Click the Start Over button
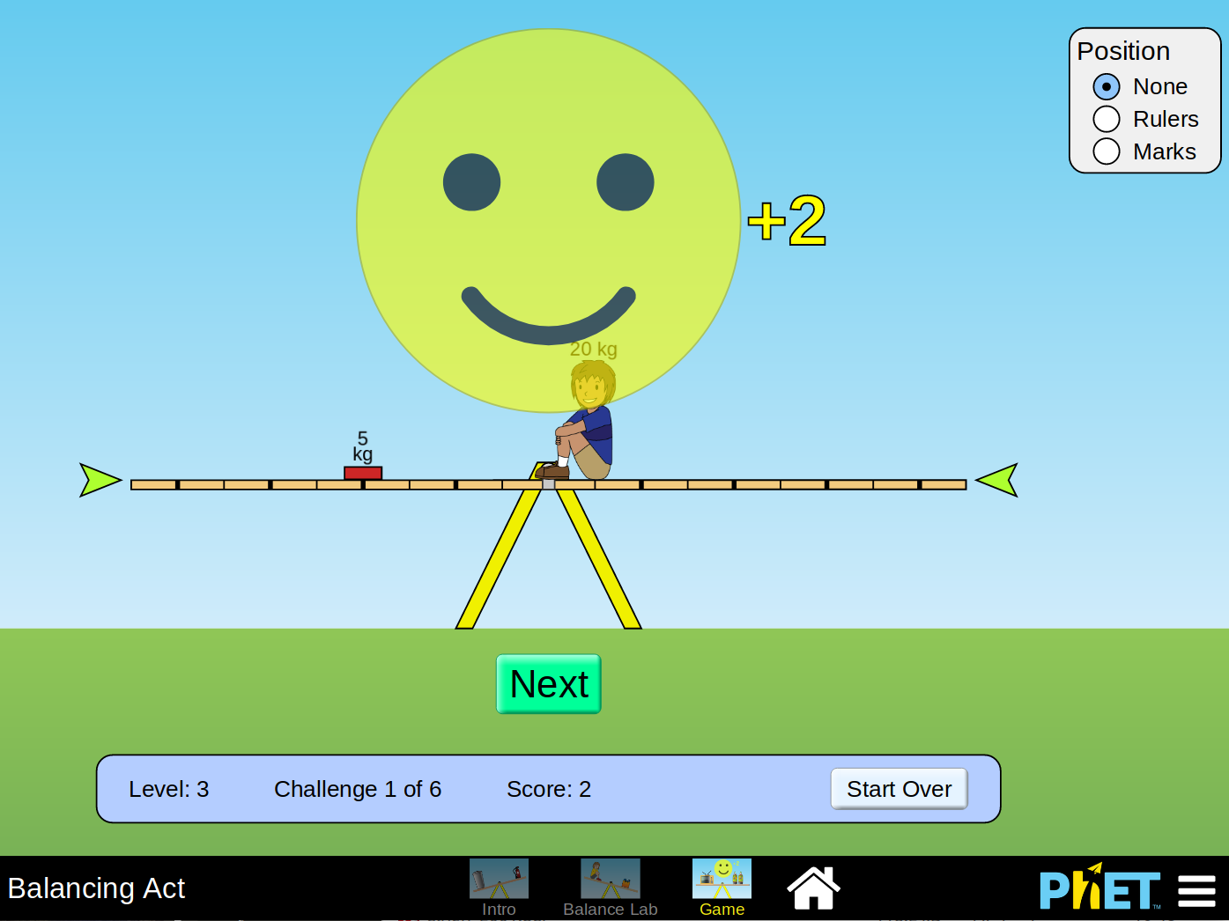 click(899, 789)
